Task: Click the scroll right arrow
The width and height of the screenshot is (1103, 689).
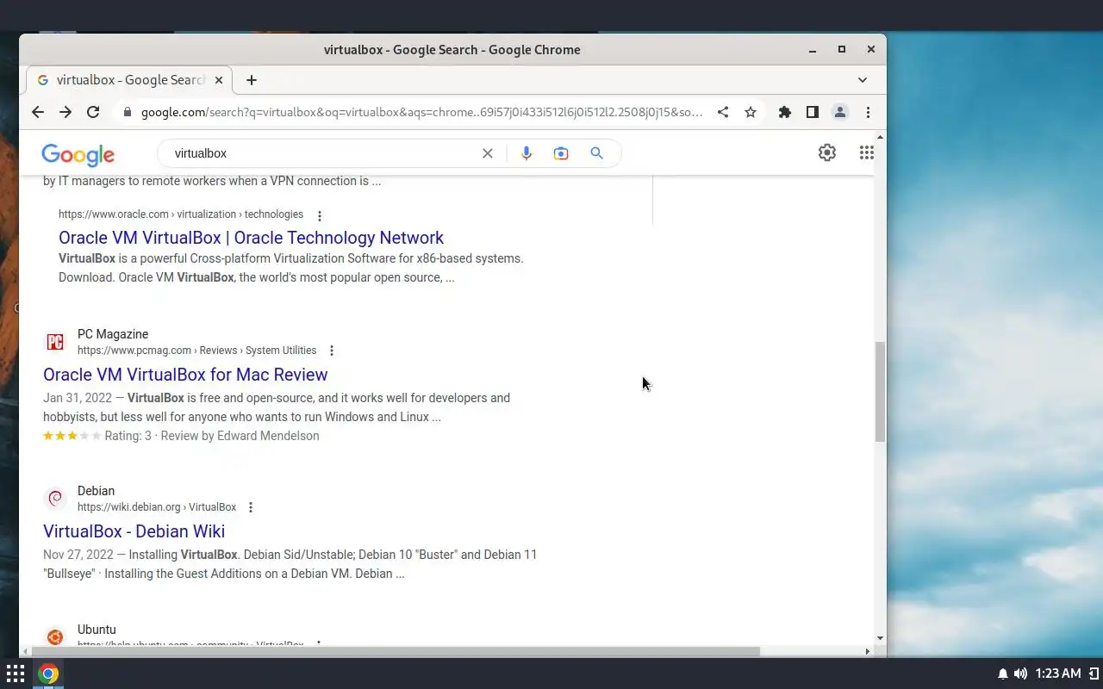Action: 867,651
